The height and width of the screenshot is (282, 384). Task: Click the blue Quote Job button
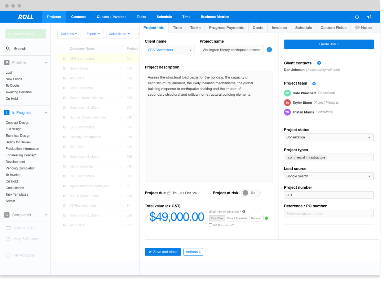329,44
